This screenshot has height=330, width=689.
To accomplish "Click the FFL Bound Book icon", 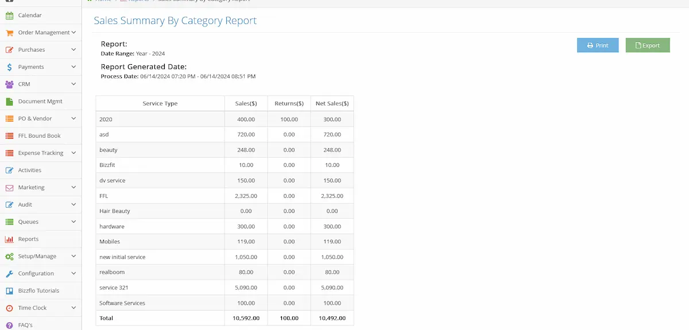I will (x=9, y=136).
